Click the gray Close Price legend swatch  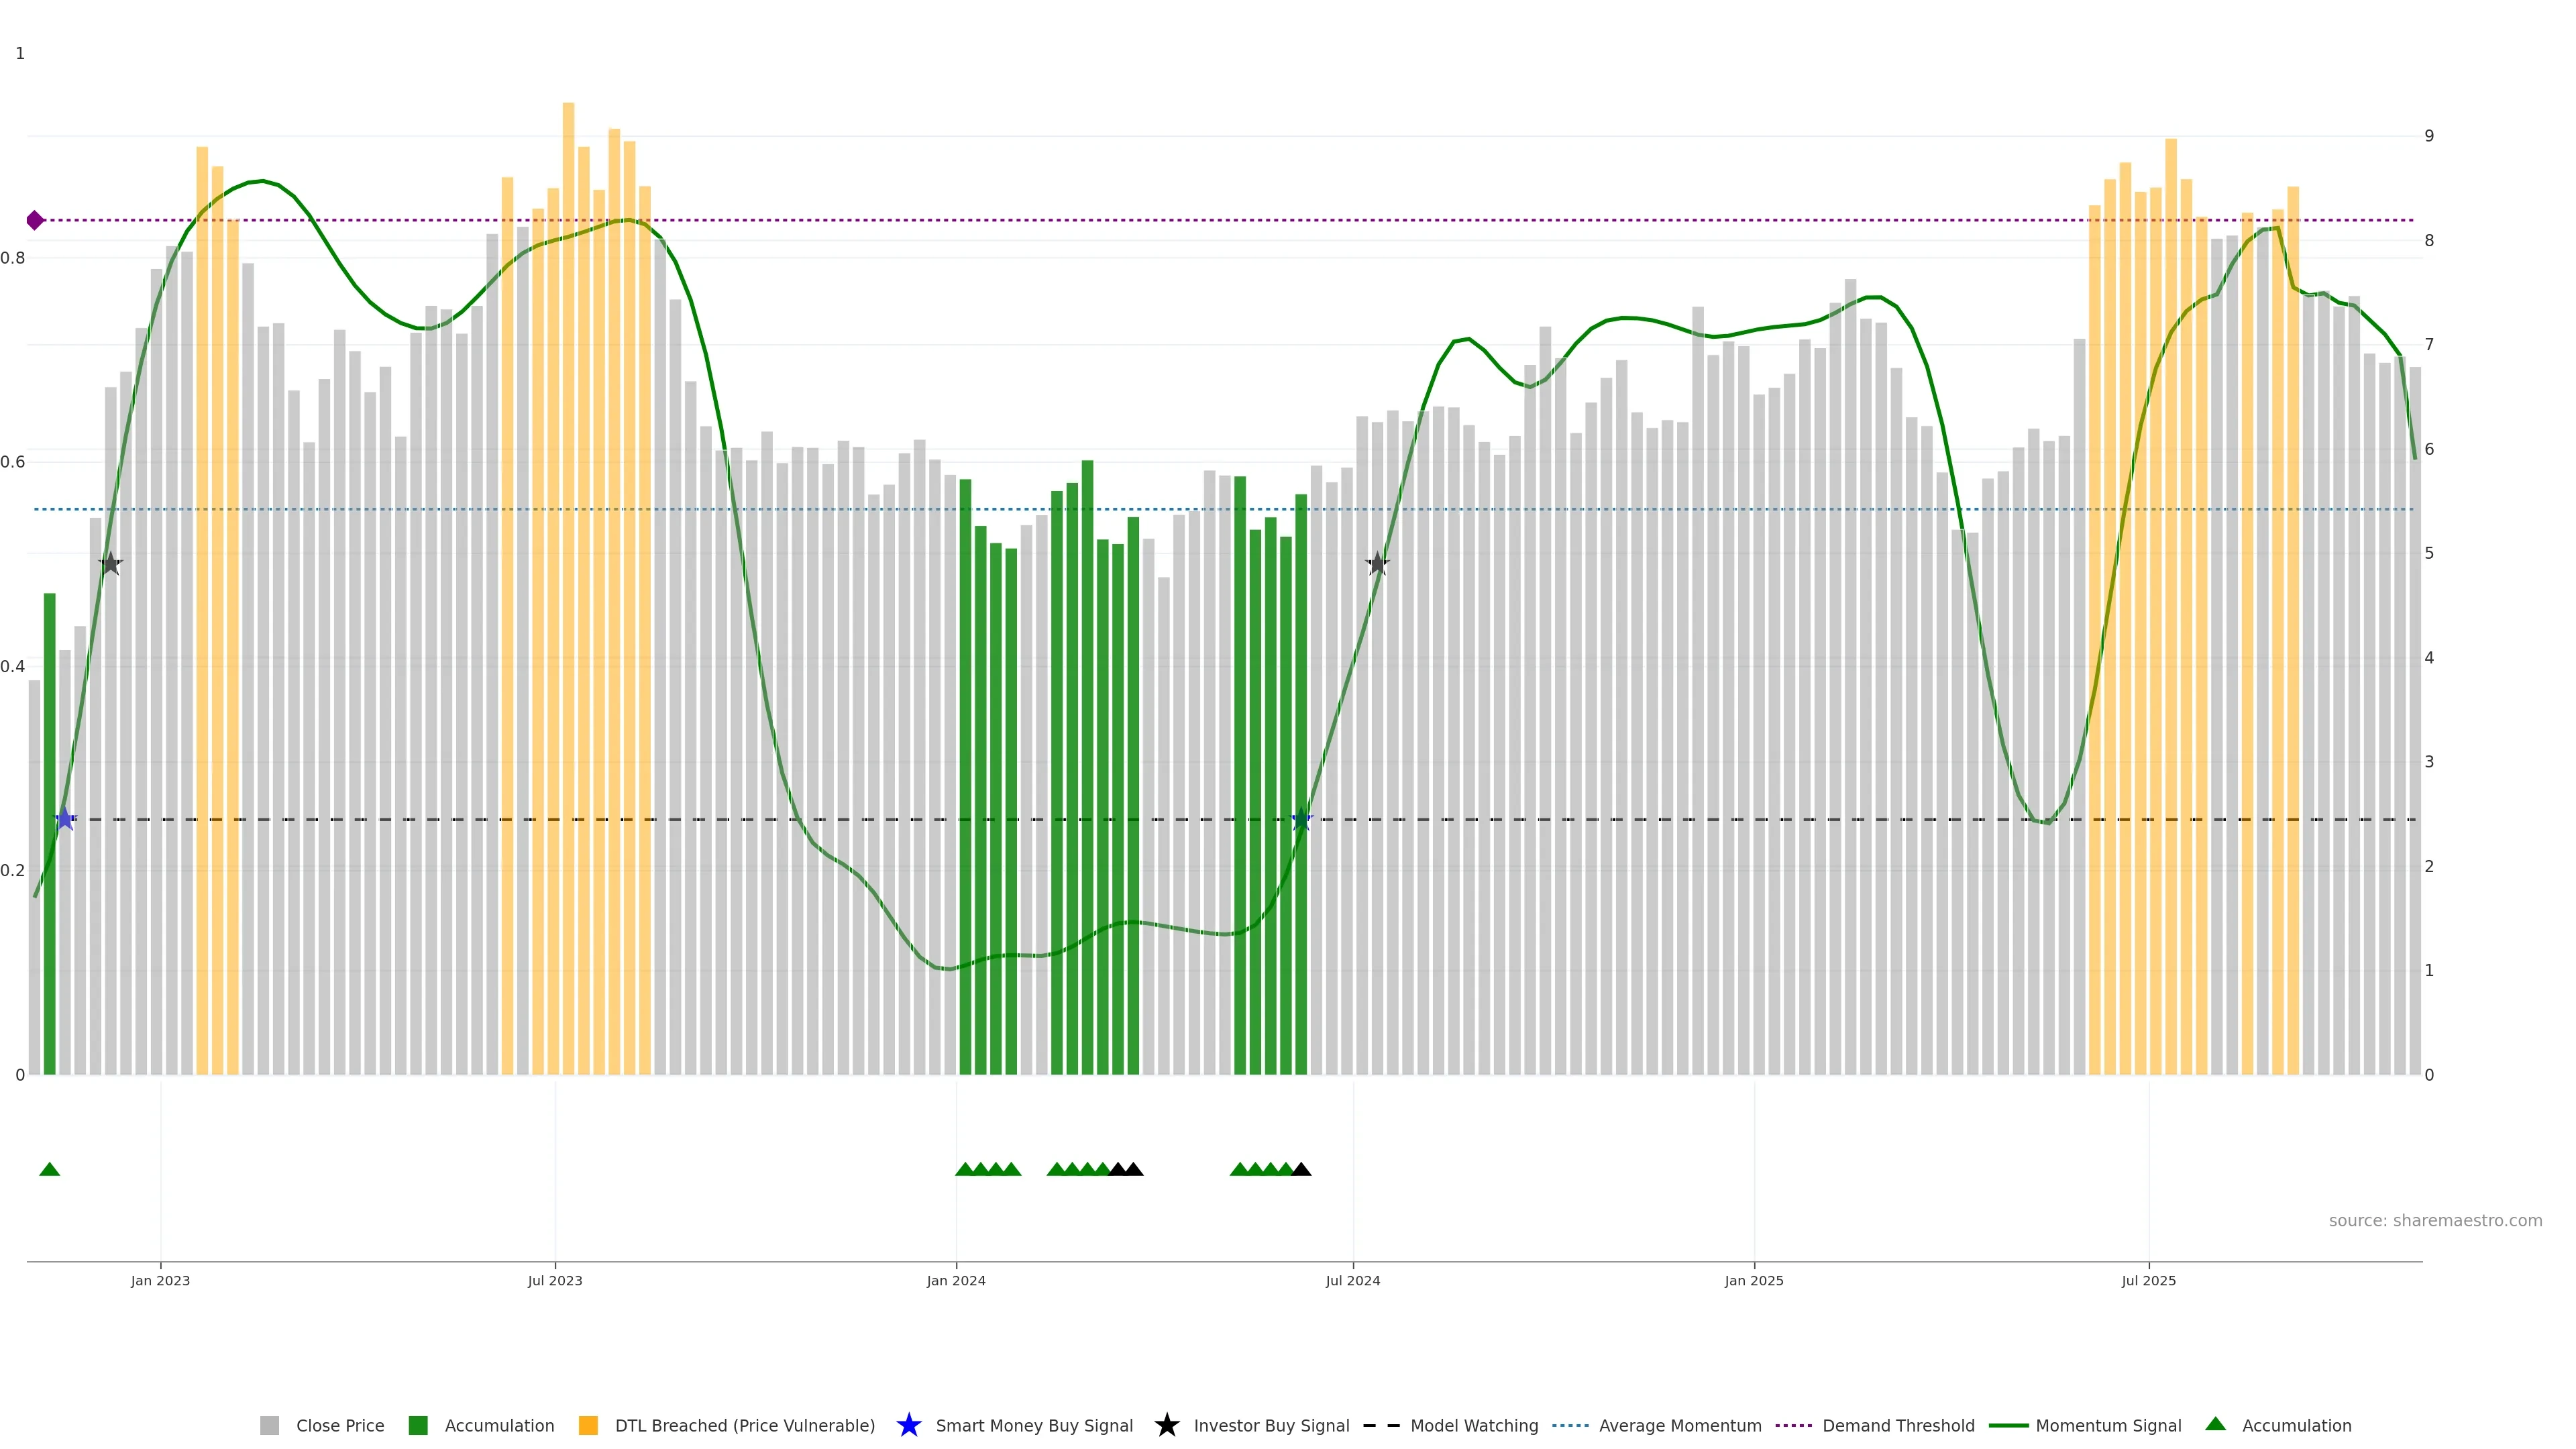(269, 1425)
